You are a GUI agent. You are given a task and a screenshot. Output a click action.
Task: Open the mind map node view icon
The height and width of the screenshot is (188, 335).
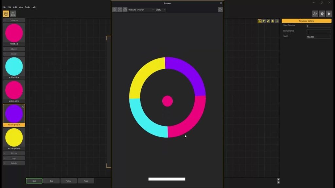13,14
